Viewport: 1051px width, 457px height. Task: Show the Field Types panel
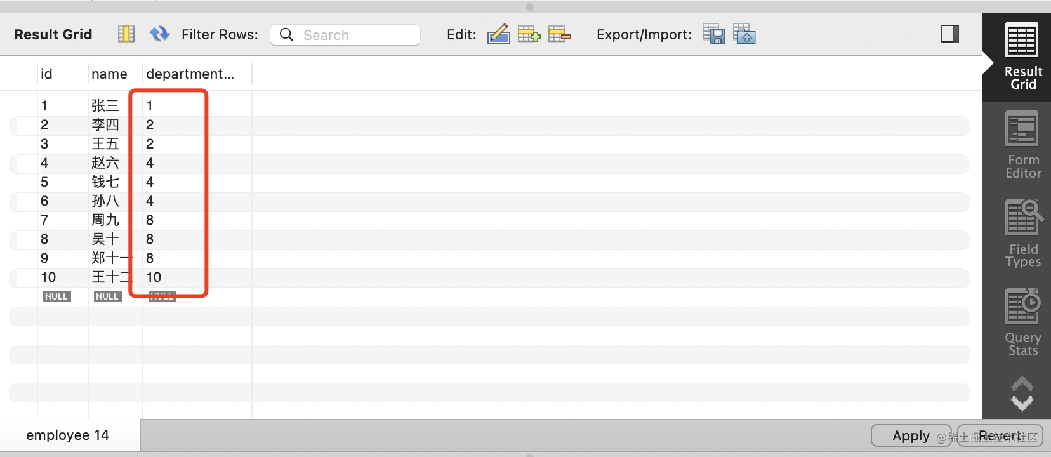click(x=1022, y=234)
